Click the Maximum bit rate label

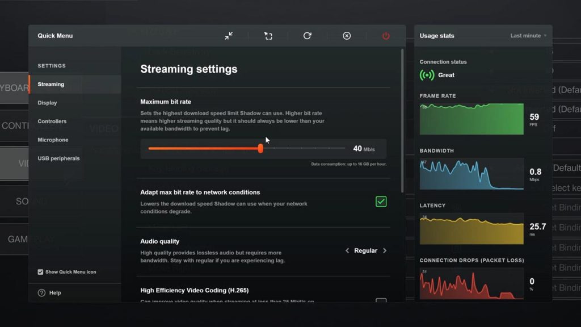166,102
